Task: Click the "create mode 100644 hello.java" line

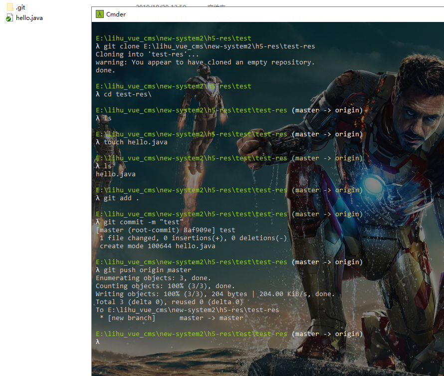Action: (158, 246)
